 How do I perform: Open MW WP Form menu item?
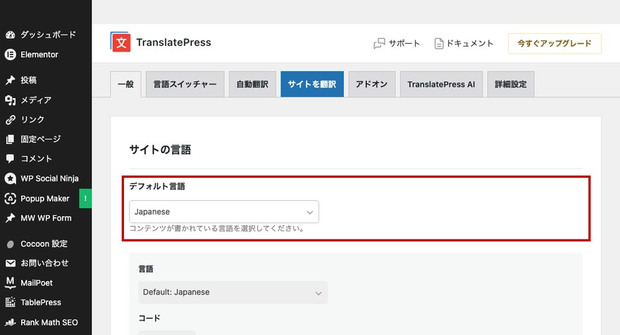tap(46, 218)
